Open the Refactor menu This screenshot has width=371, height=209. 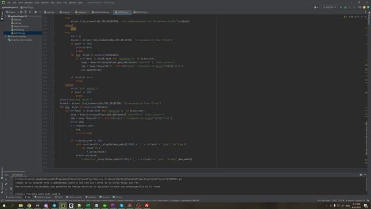(45, 2)
